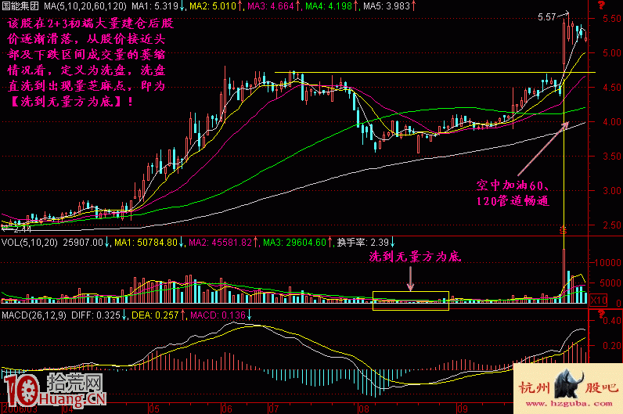Click the 4.50 price axis label
This screenshot has width=623, height=414.
point(611,88)
